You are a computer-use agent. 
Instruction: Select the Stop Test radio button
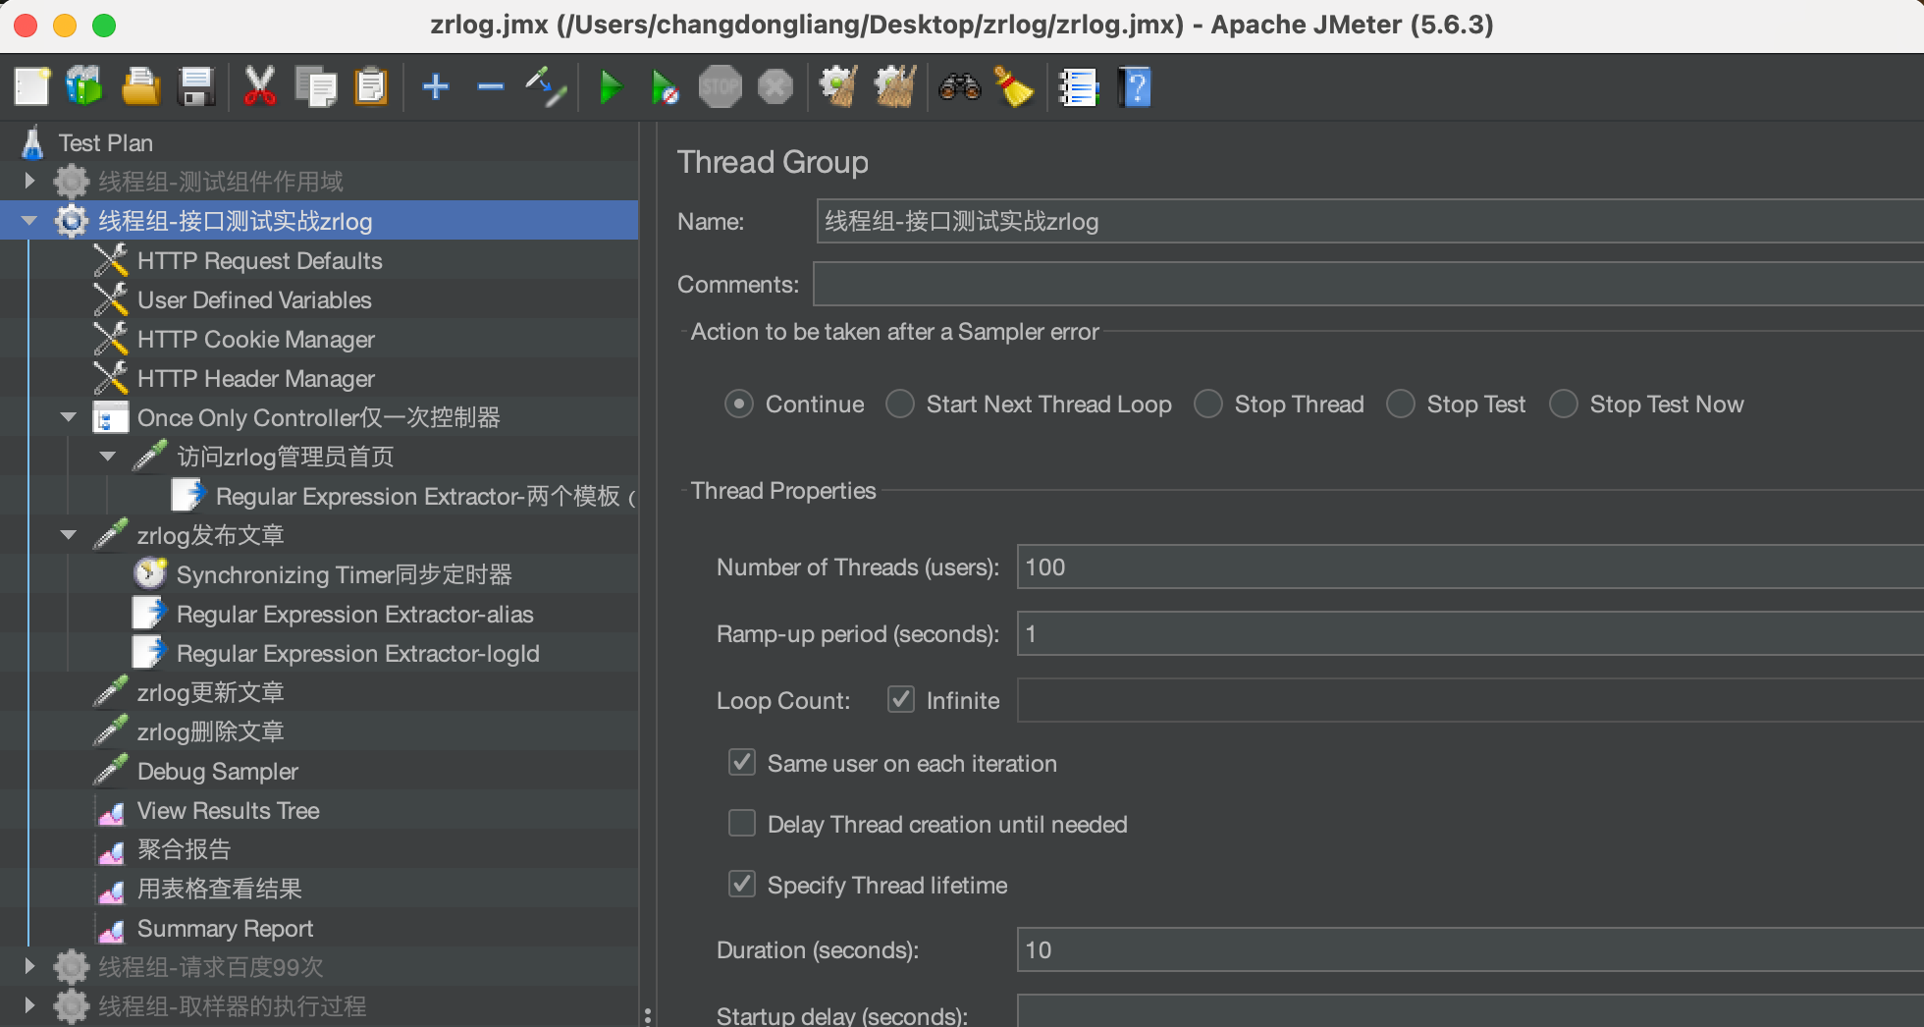(x=1401, y=404)
